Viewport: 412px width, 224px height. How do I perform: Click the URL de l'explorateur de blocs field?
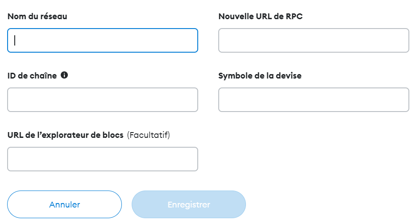tap(103, 159)
